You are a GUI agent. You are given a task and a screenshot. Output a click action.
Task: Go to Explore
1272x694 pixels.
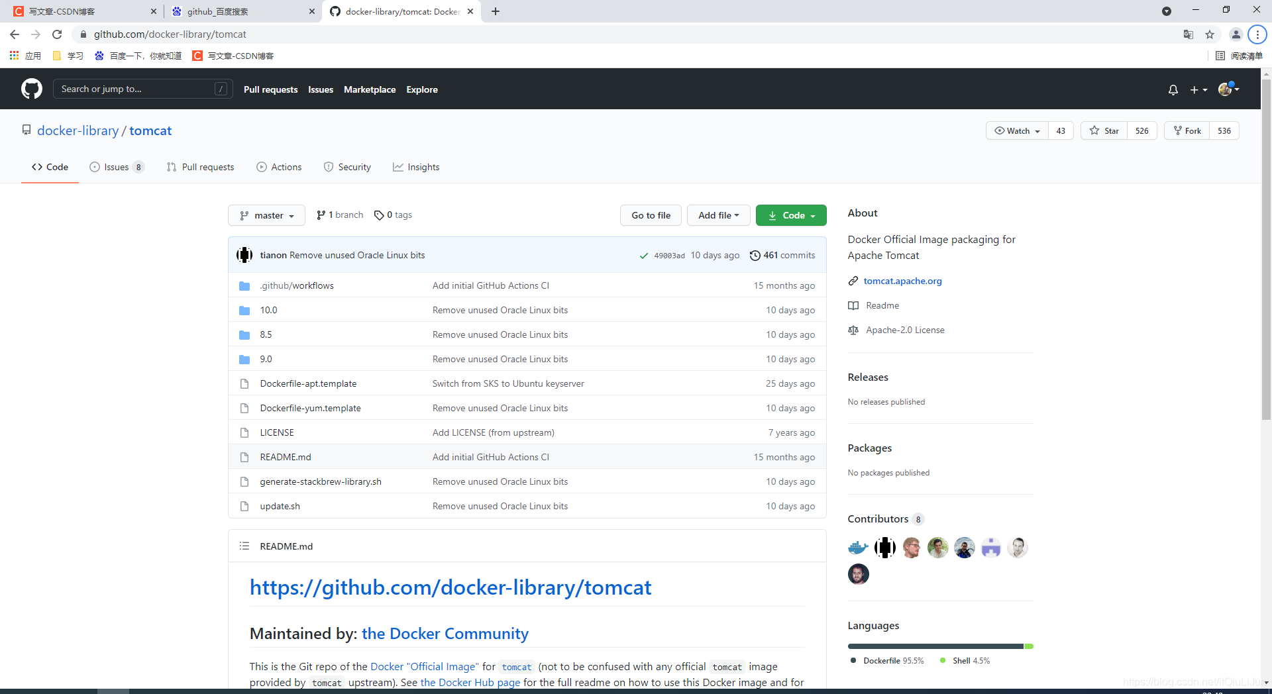(422, 89)
